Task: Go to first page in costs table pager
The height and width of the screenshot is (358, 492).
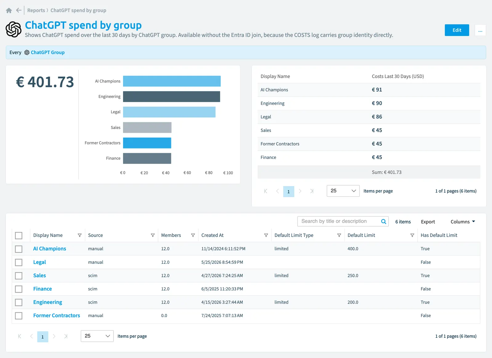Action: click(x=266, y=191)
